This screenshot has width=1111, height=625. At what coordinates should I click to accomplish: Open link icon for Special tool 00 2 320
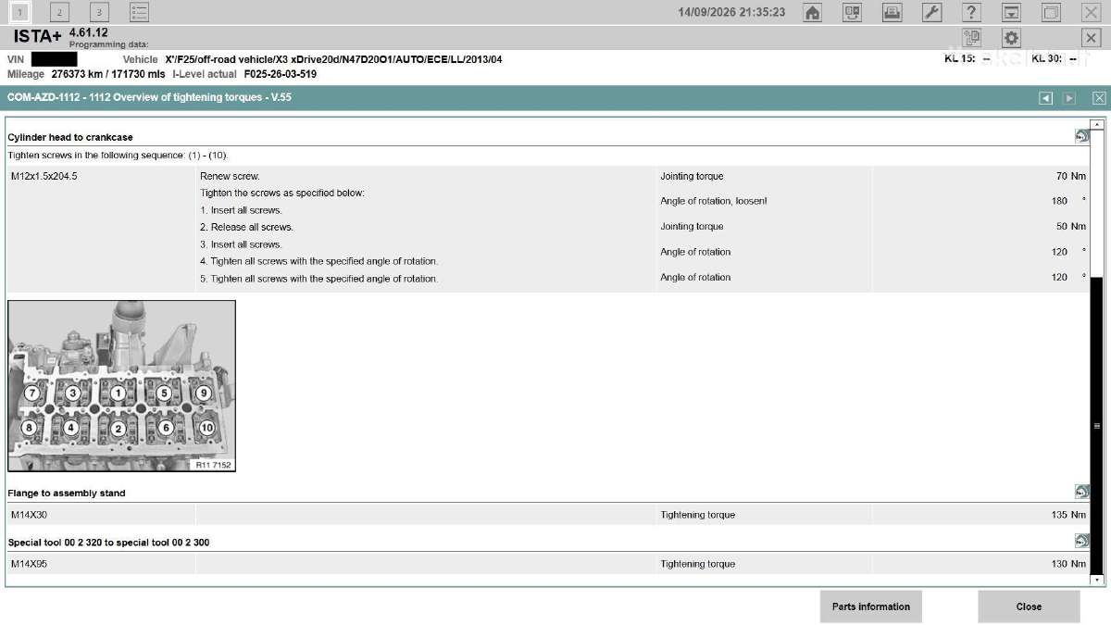coord(1081,541)
